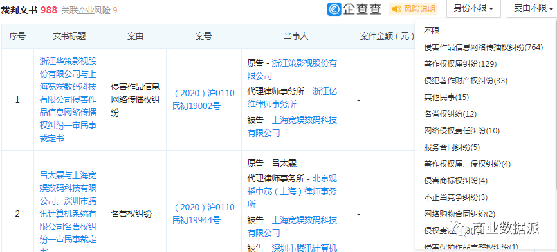This screenshot has height=252, width=557.
Task: Click the 企查查 logo icon
Action: [334, 9]
